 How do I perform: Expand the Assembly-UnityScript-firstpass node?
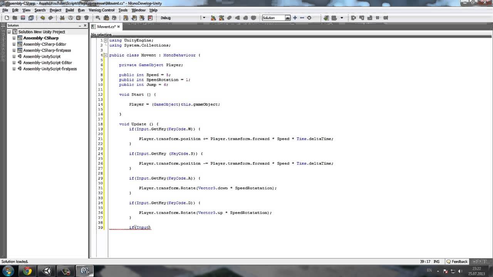click(14, 69)
